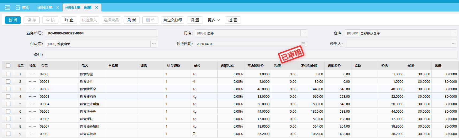Expand the 更多 dropdown menu

tap(214, 20)
